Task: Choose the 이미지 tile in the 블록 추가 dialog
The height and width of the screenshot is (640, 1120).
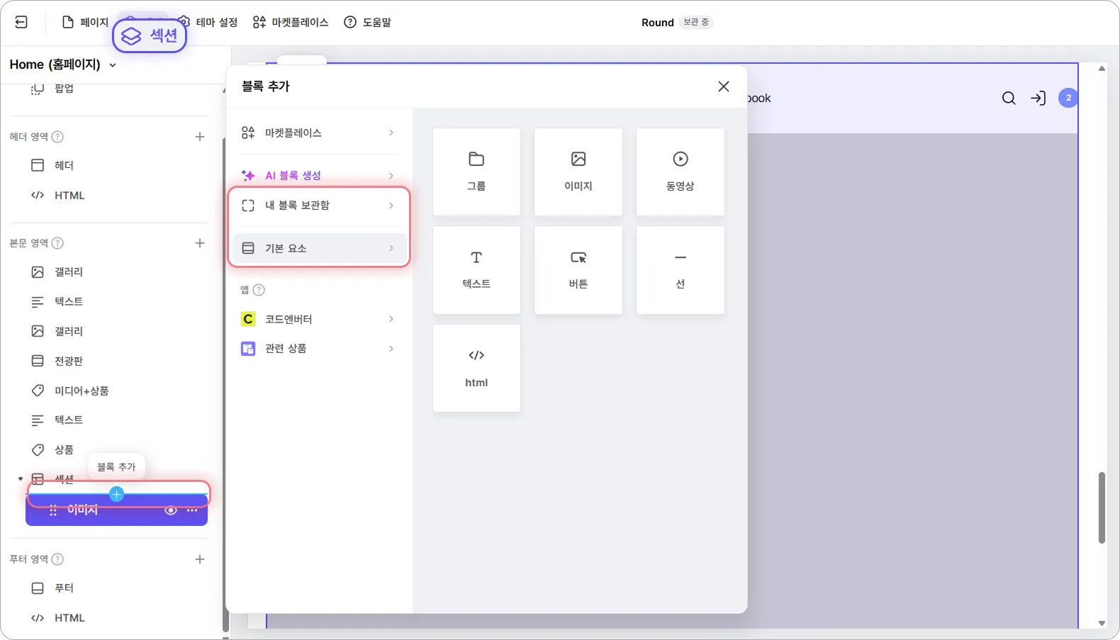Action: [x=578, y=172]
